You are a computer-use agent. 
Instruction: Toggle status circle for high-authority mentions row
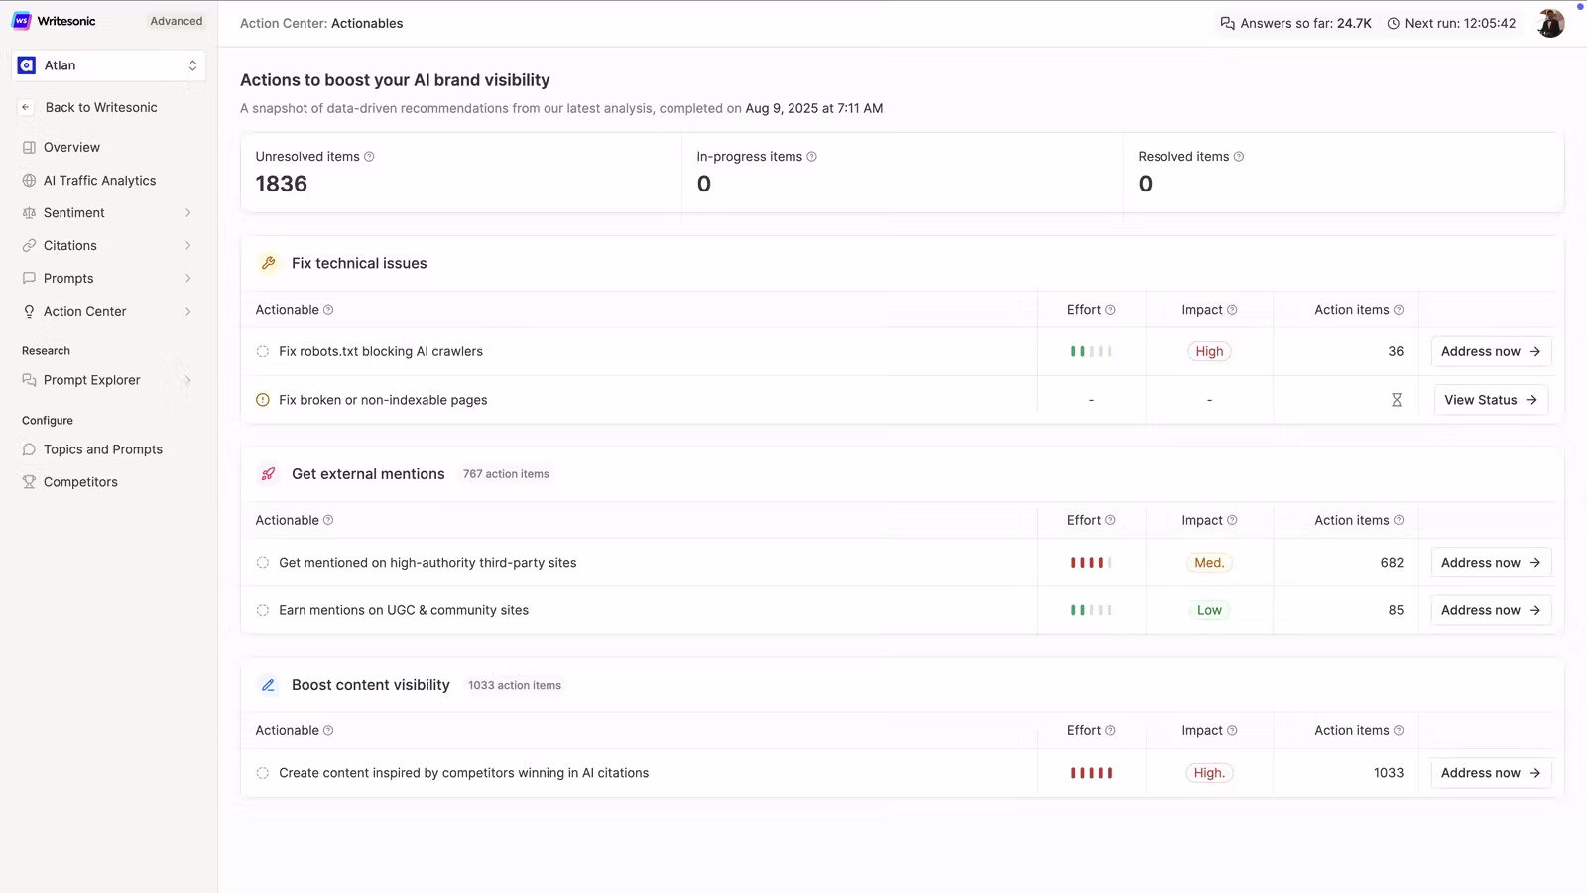[263, 563]
